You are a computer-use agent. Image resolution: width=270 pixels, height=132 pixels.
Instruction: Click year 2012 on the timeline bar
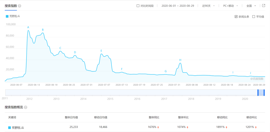click(29, 99)
